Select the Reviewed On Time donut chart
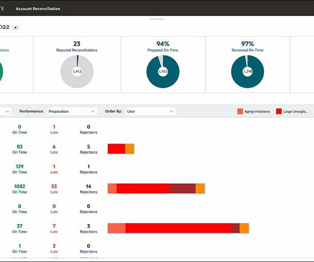 coord(248,72)
